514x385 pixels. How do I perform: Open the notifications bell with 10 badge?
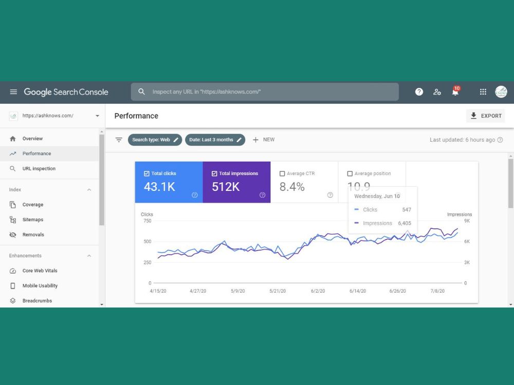(455, 91)
